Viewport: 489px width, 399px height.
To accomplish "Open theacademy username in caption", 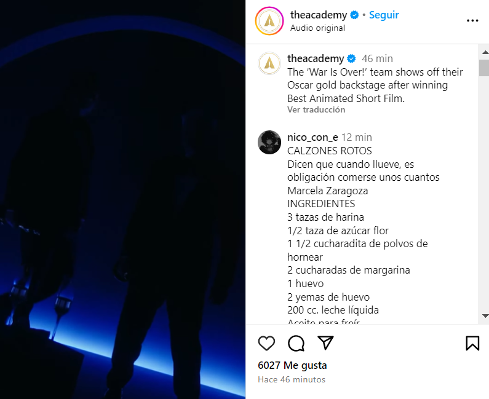I will 316,58.
